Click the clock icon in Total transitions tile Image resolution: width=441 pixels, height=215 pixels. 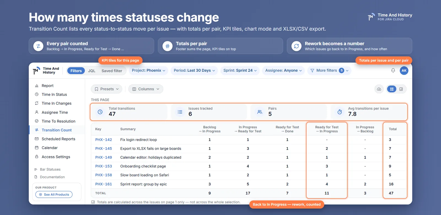100,112
